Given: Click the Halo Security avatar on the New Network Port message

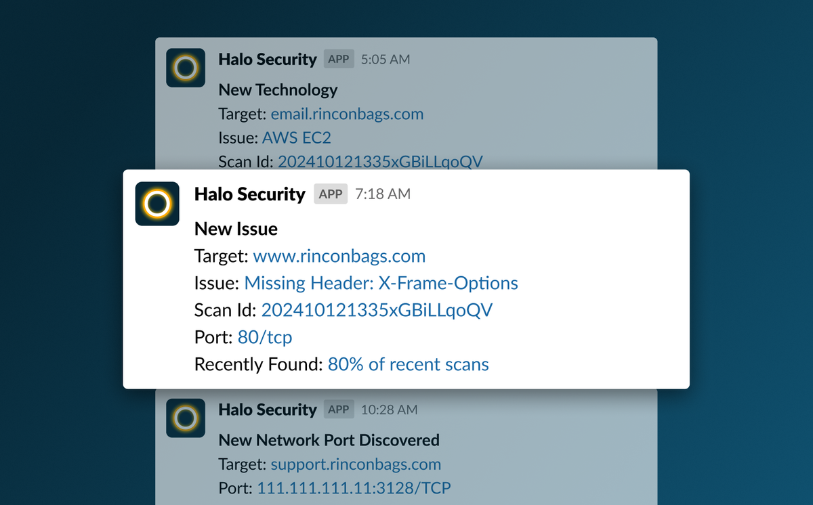Looking at the screenshot, I should [x=185, y=418].
